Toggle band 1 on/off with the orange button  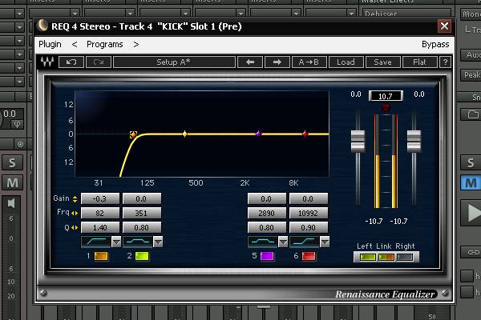tap(101, 256)
